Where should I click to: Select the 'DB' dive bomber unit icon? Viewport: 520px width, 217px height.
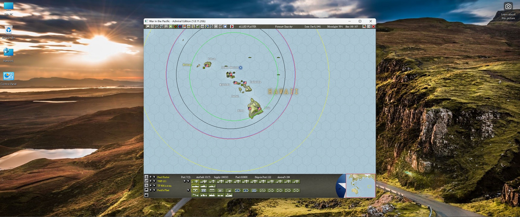pos(204,182)
